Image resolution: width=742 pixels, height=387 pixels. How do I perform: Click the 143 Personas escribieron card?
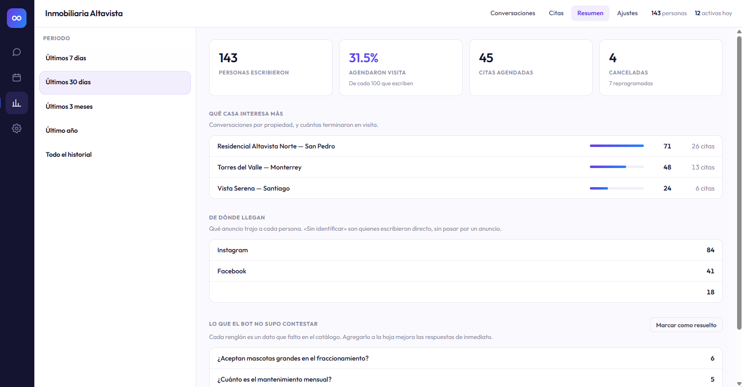[x=271, y=68]
